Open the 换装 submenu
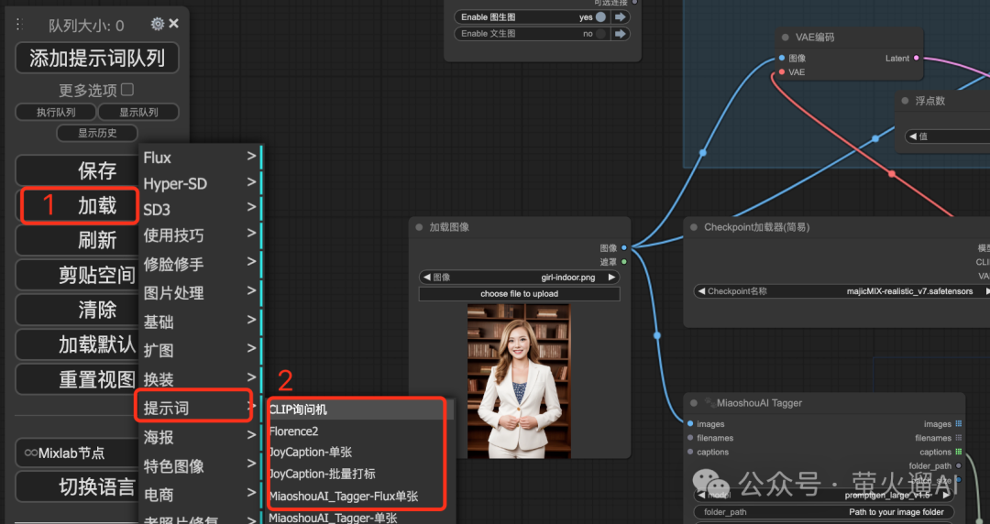This screenshot has width=990, height=524. 200,378
